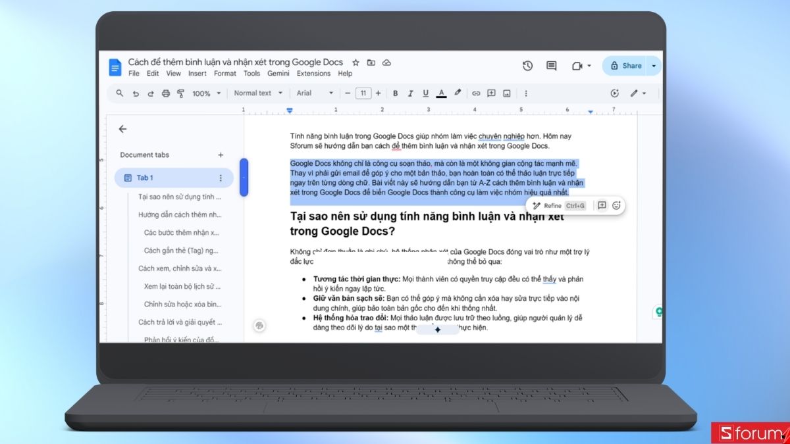Expand the Share options arrow
Viewport: 790px width, 444px height.
coord(654,66)
